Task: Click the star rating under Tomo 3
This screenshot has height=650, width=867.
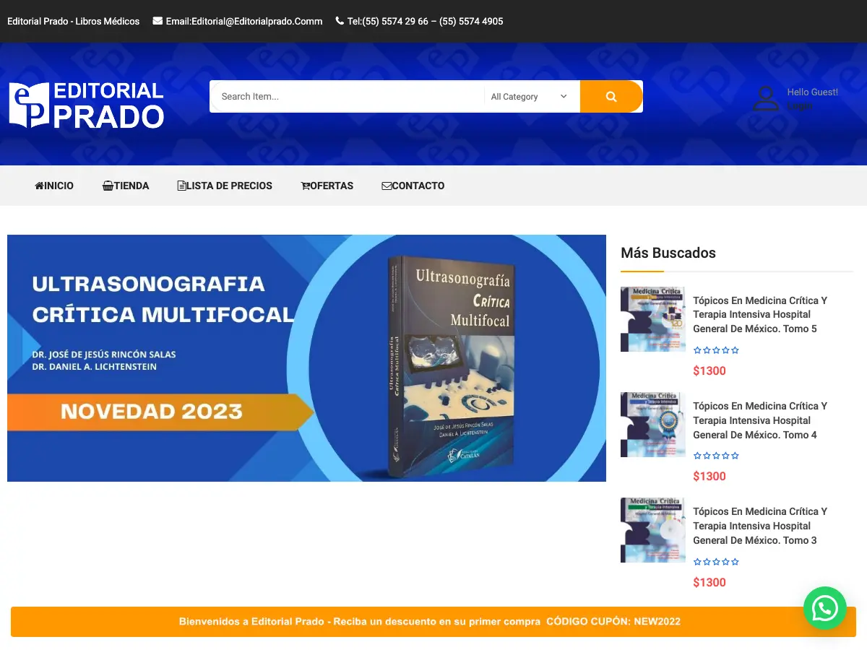Action: 716,562
